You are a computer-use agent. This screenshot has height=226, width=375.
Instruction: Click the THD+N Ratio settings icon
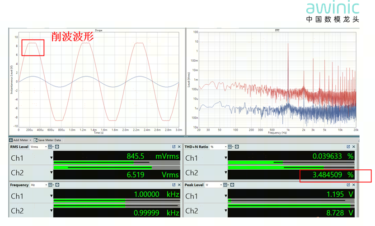(237, 147)
